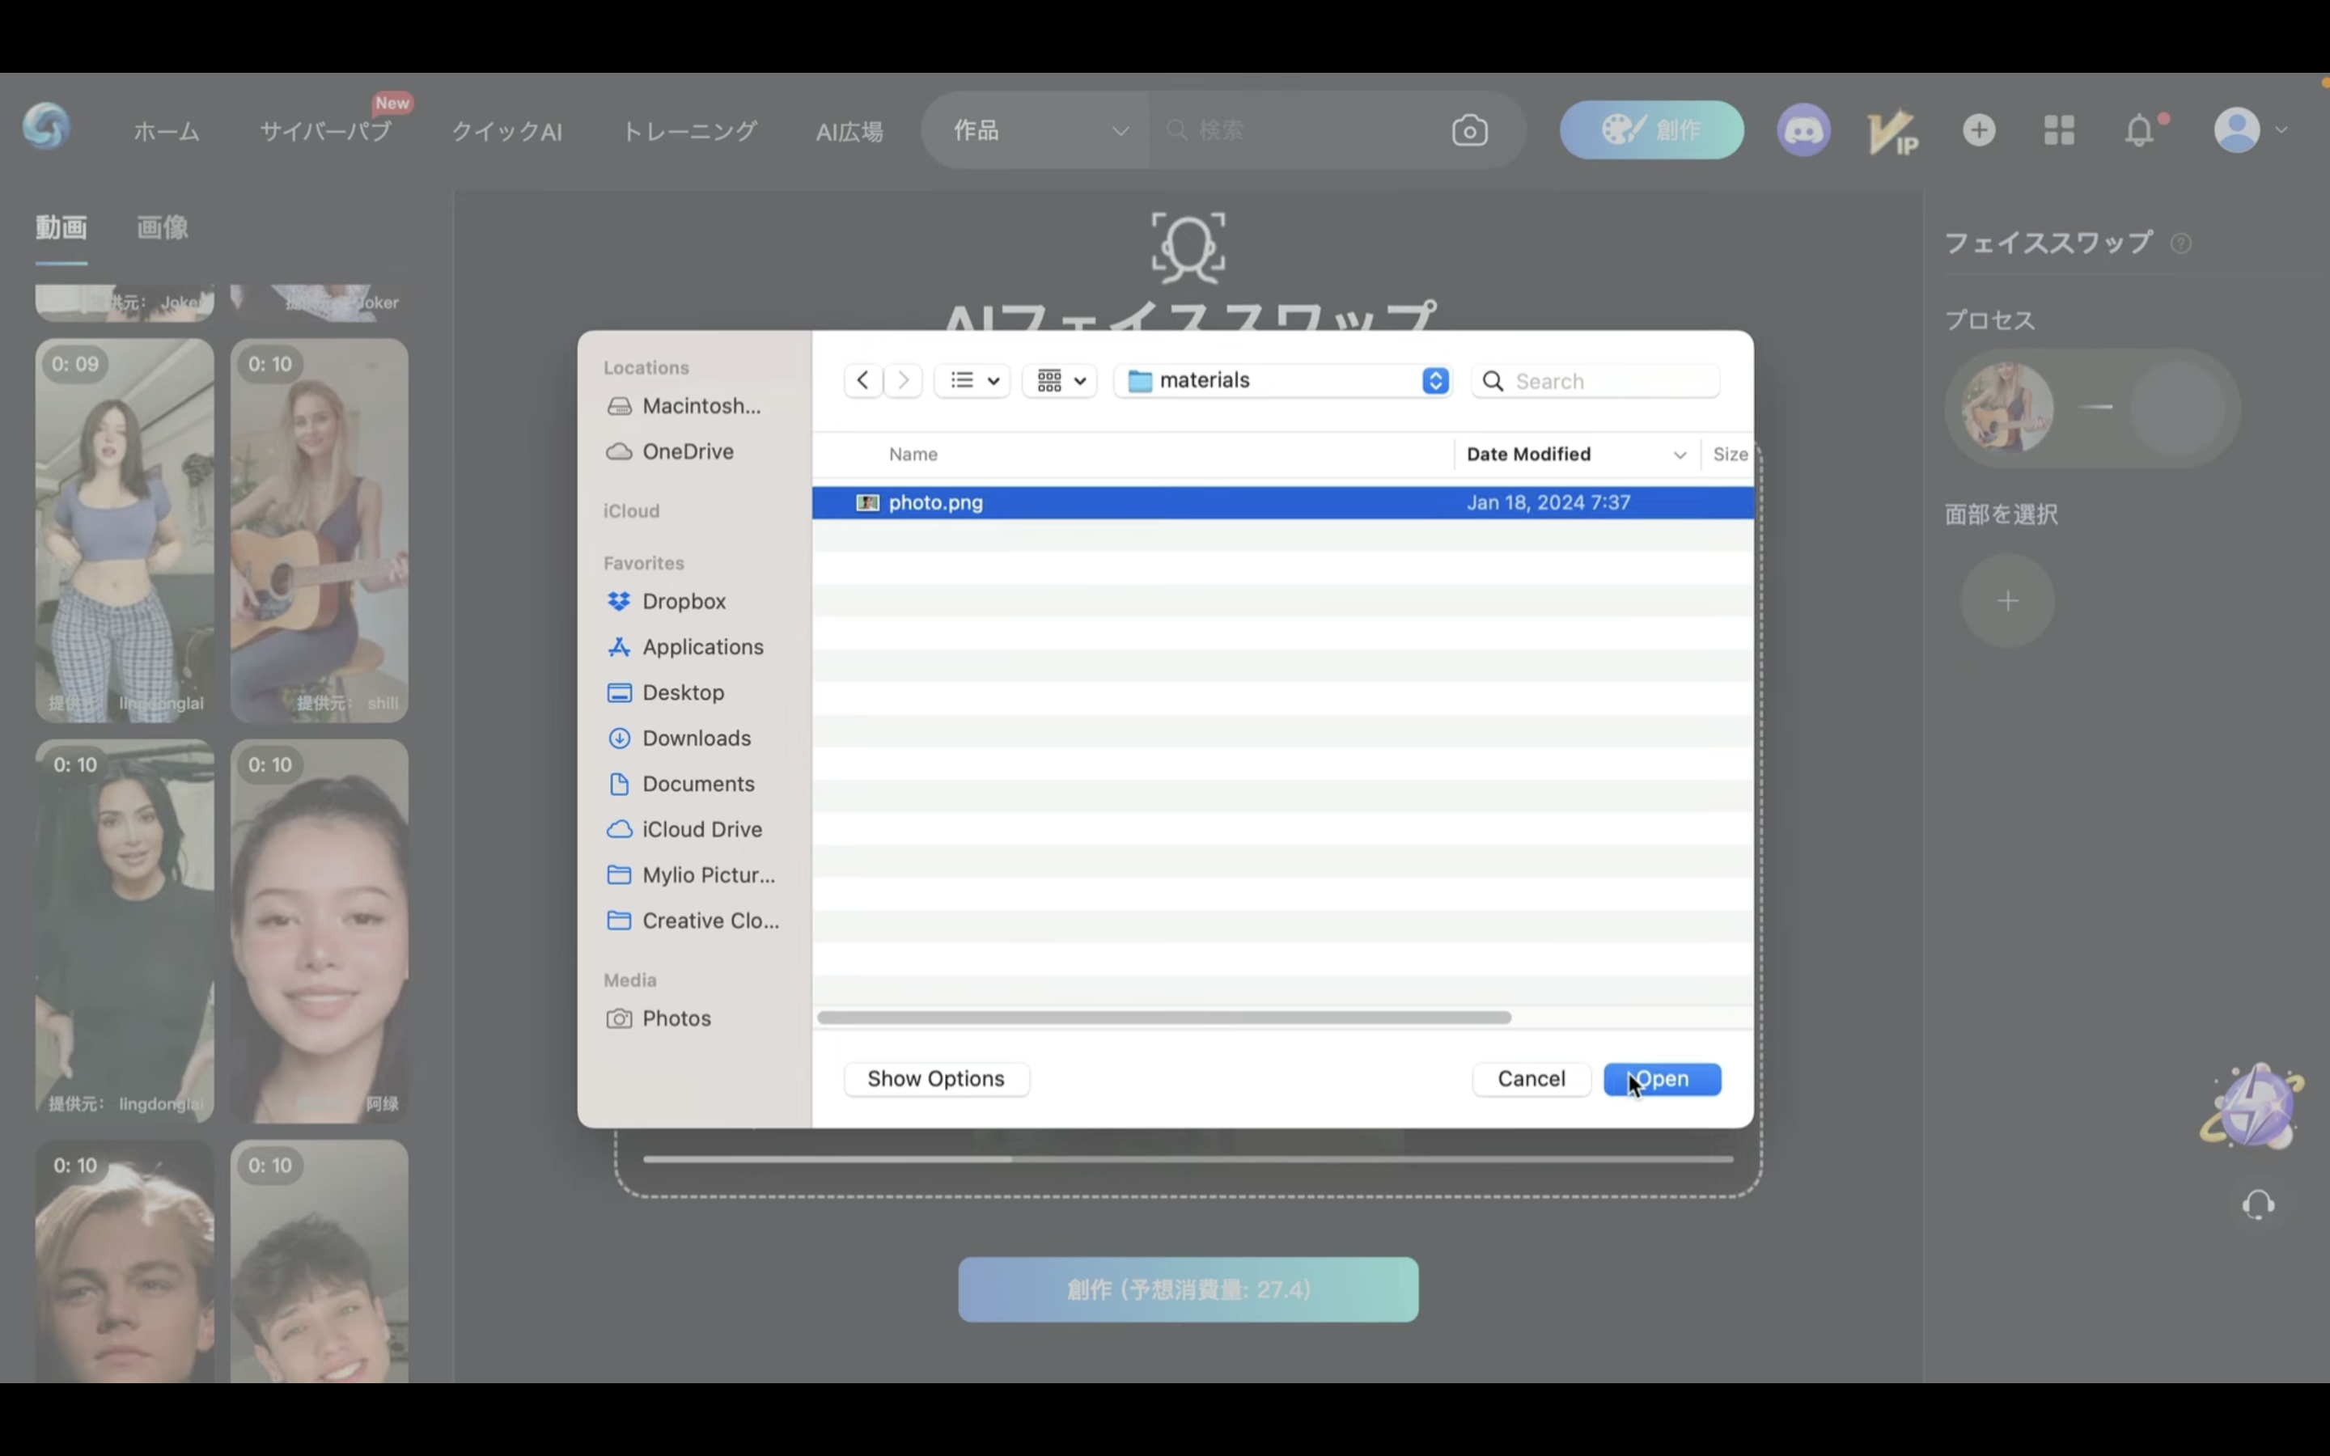
Task: Expand the 作品 search category dropdown
Action: [1036, 130]
